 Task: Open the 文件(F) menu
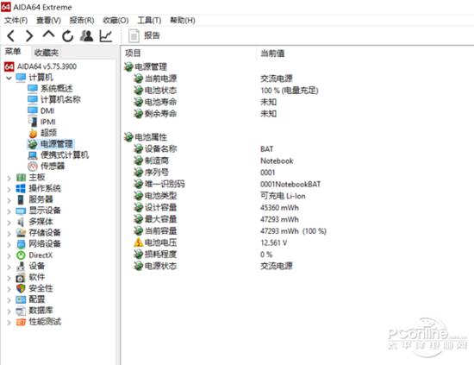click(x=16, y=21)
